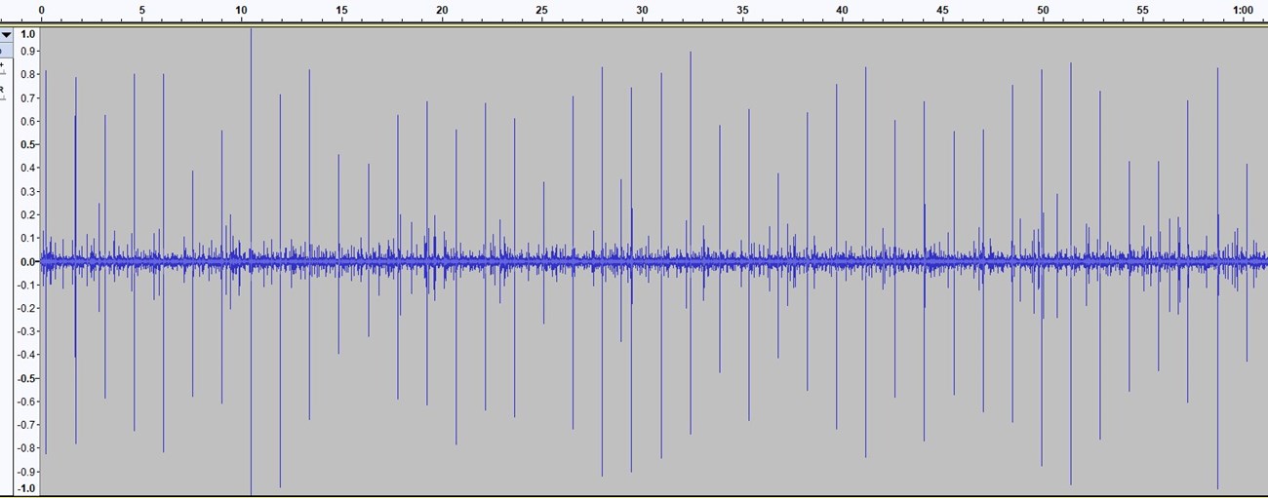Click the 15 second timeline label
1268x498 pixels.
pos(341,10)
